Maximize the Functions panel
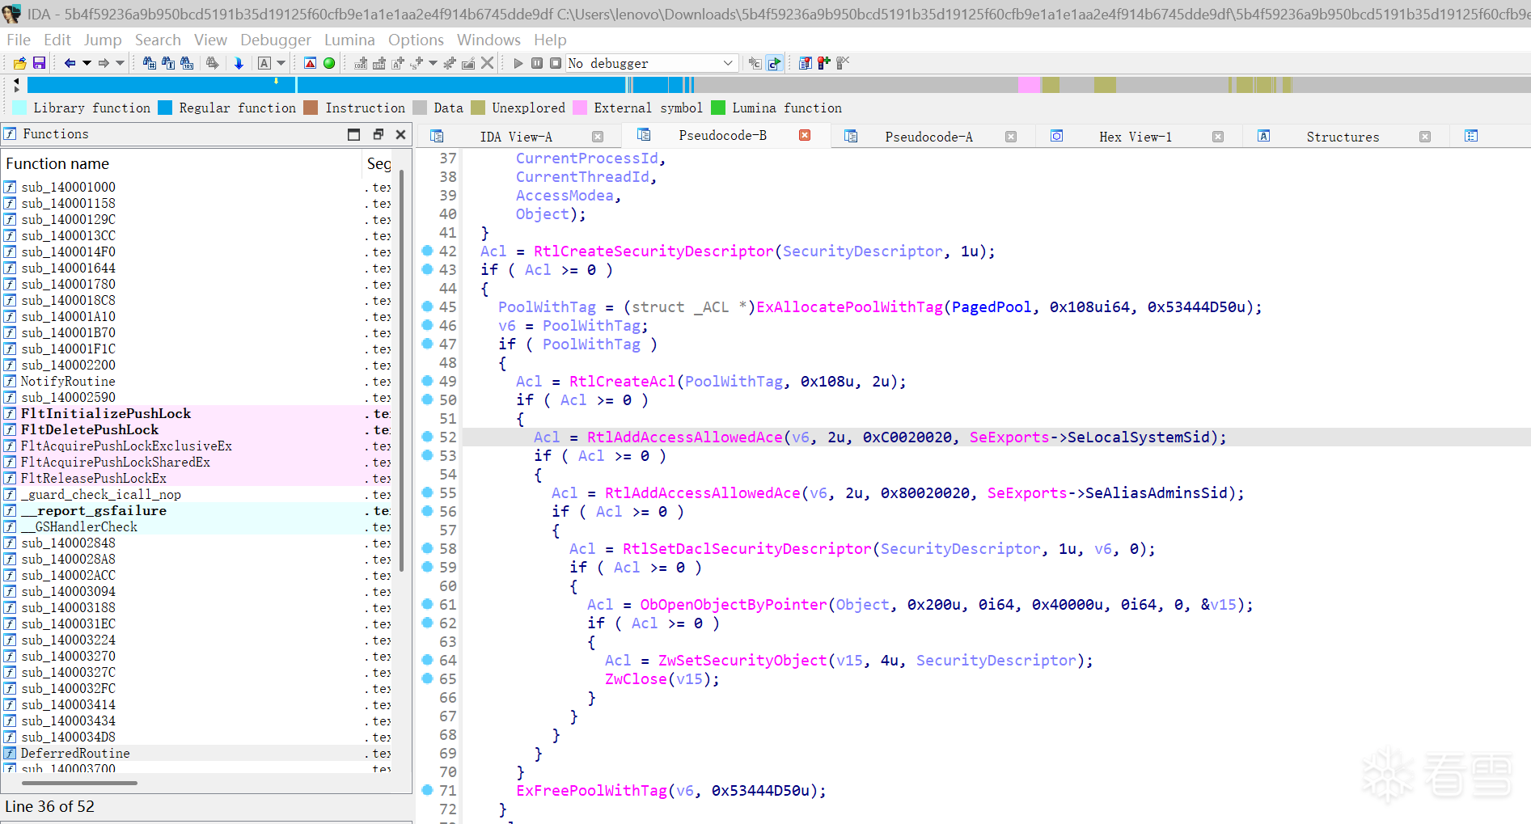 click(353, 134)
